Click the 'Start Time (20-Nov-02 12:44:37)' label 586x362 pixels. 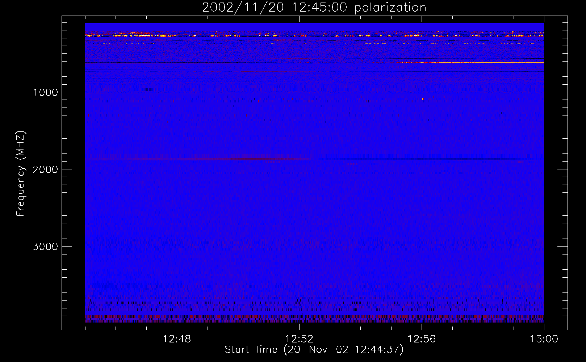tap(314, 350)
